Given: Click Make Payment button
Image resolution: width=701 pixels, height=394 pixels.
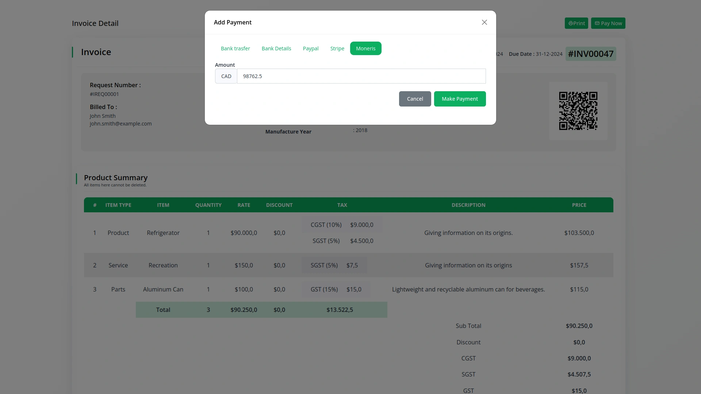Looking at the screenshot, I should (x=459, y=99).
